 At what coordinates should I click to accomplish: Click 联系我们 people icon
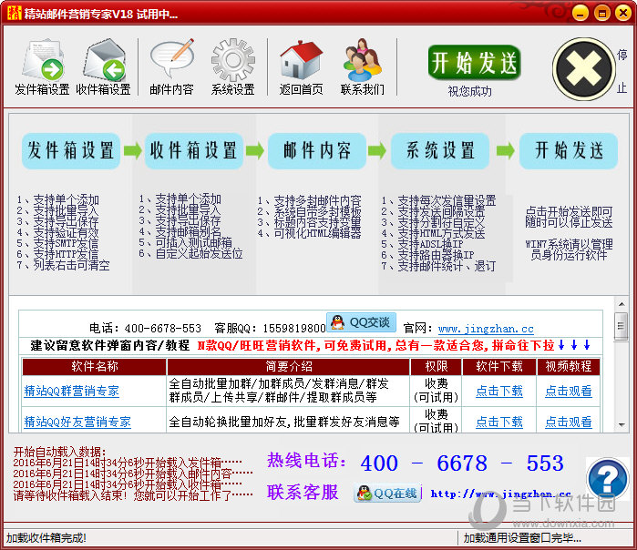click(363, 67)
